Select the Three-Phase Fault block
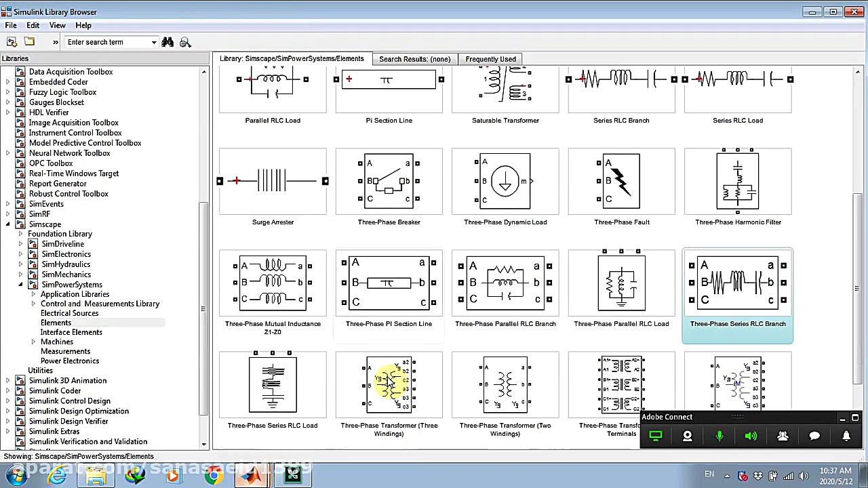This screenshot has width=868, height=488. pos(621,181)
